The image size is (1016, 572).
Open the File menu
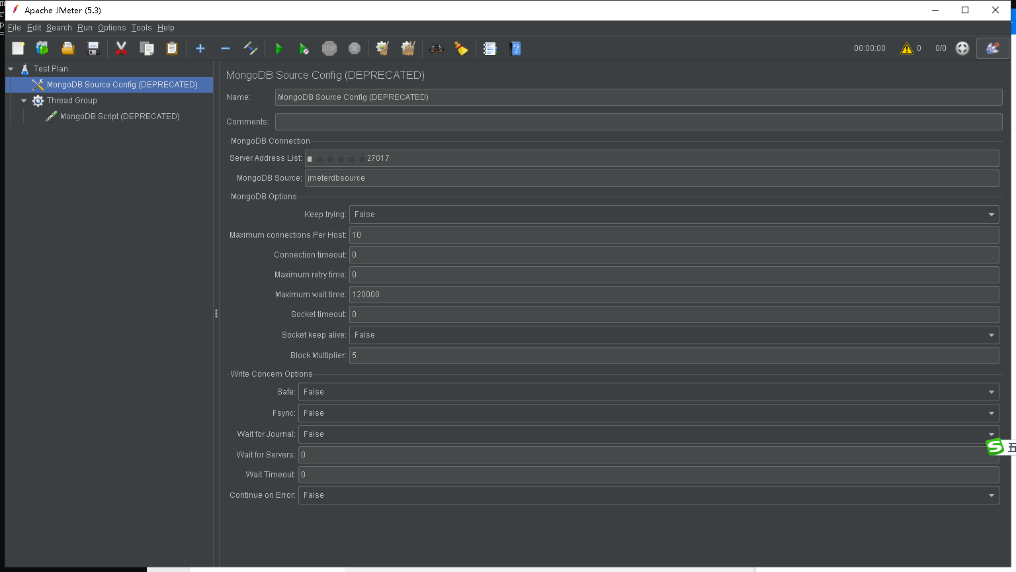(x=15, y=28)
